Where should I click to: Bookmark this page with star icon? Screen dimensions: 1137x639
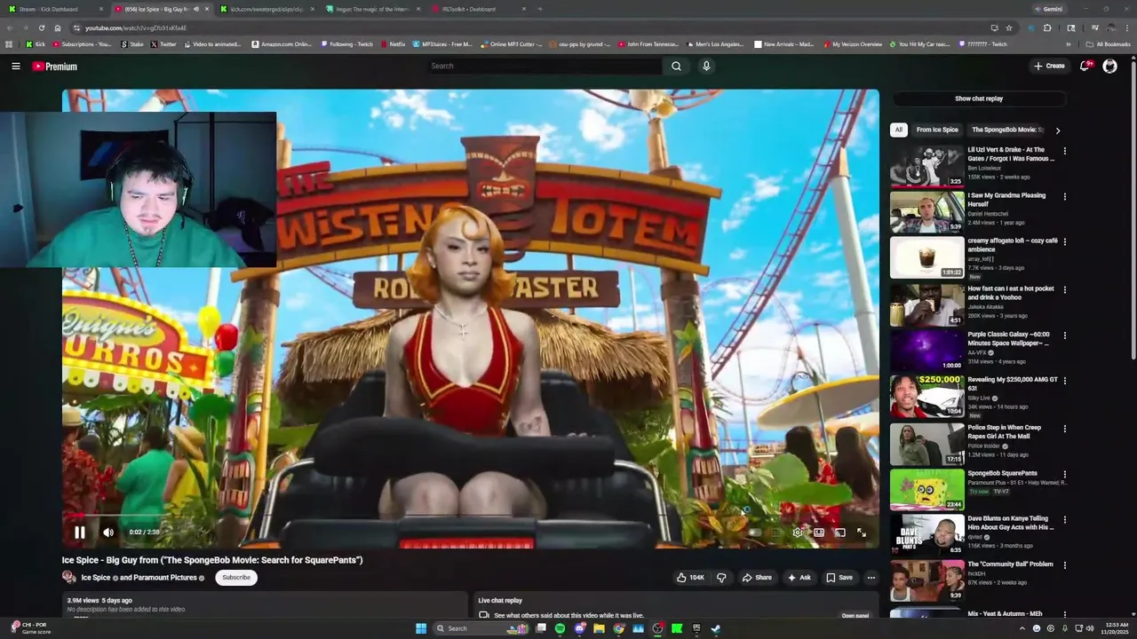pyautogui.click(x=1009, y=28)
